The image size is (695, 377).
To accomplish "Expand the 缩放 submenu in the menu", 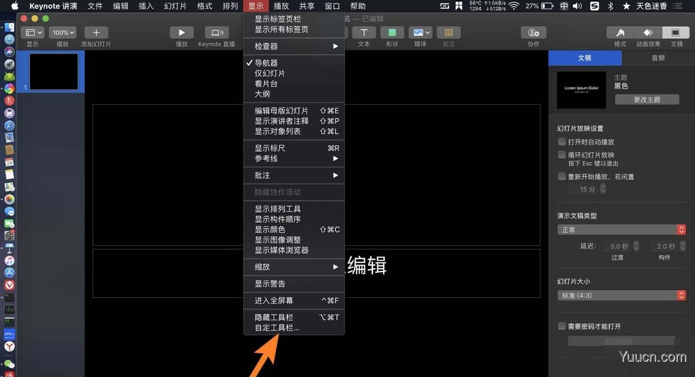I will tap(294, 267).
